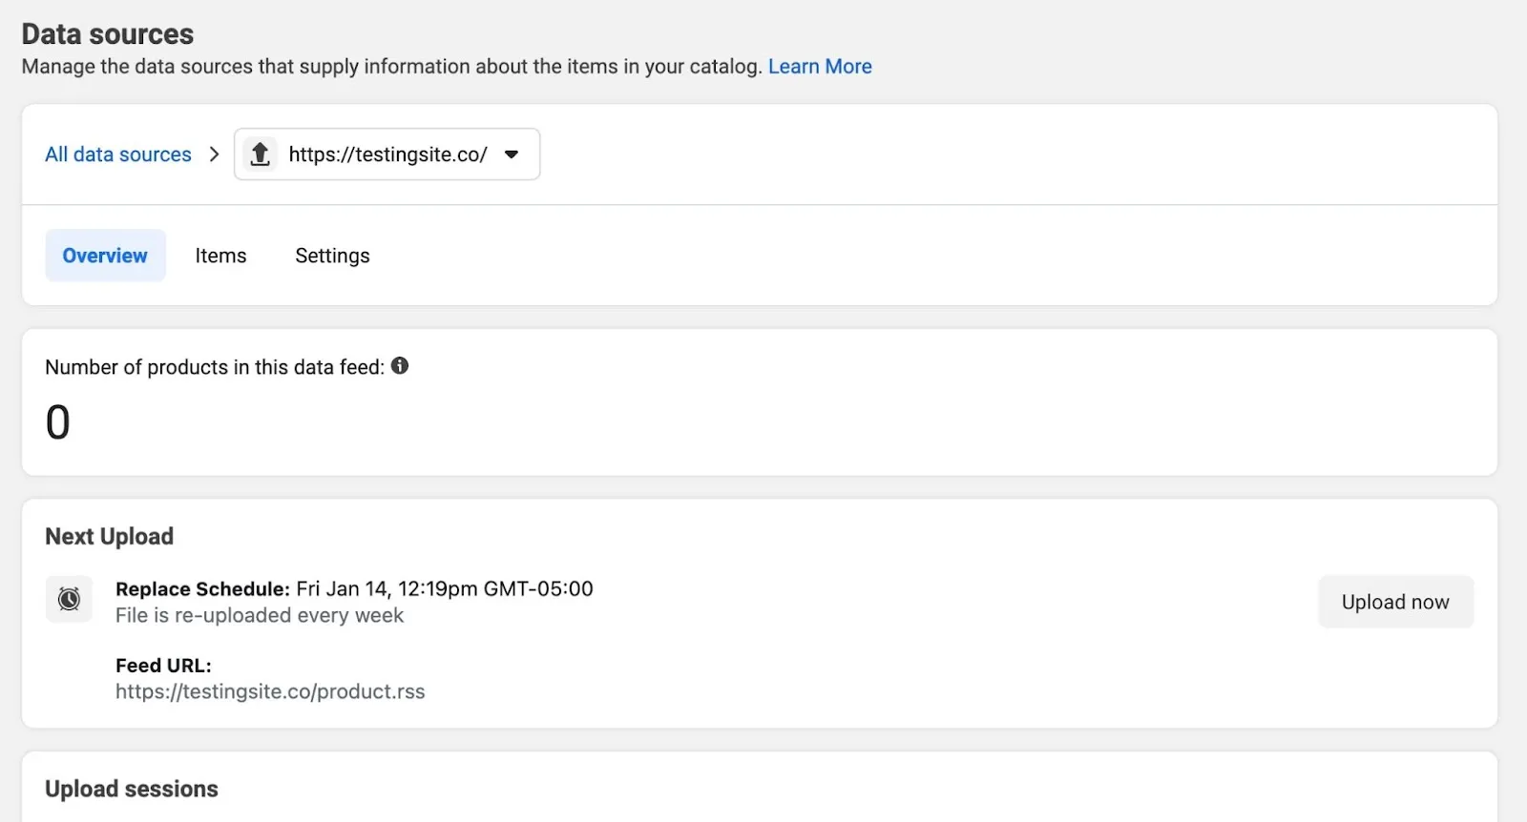The width and height of the screenshot is (1527, 822).
Task: Click the upload arrow icon beside testingsite.co
Action: pyautogui.click(x=260, y=154)
